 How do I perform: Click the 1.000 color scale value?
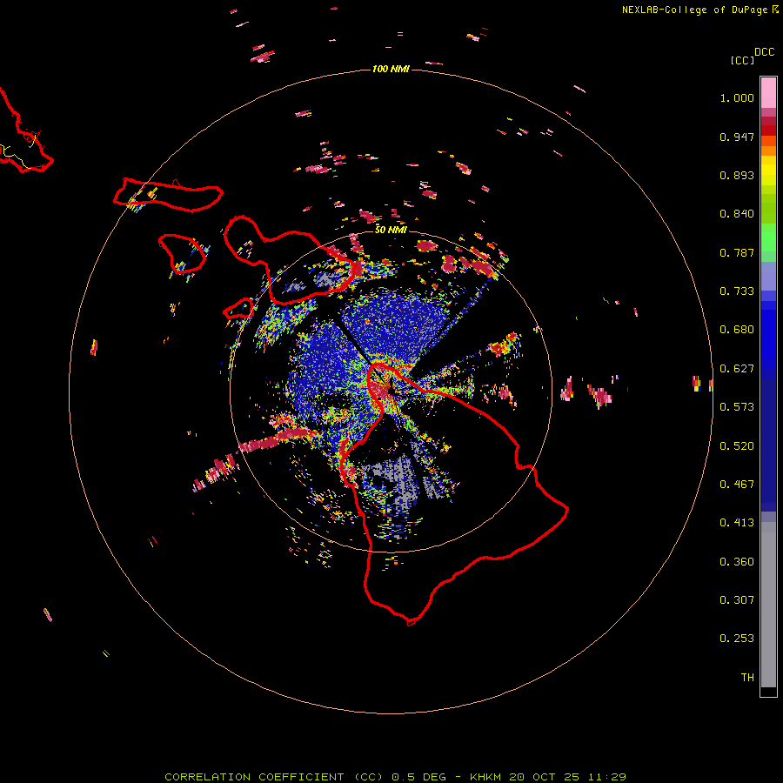737,97
